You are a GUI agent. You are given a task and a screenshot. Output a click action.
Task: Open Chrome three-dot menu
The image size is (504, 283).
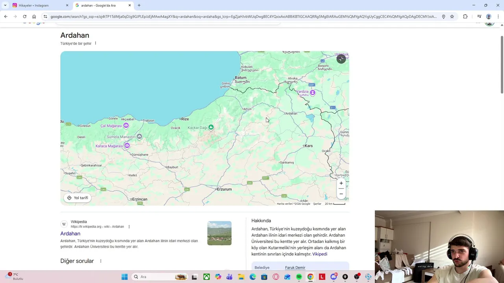(498, 17)
